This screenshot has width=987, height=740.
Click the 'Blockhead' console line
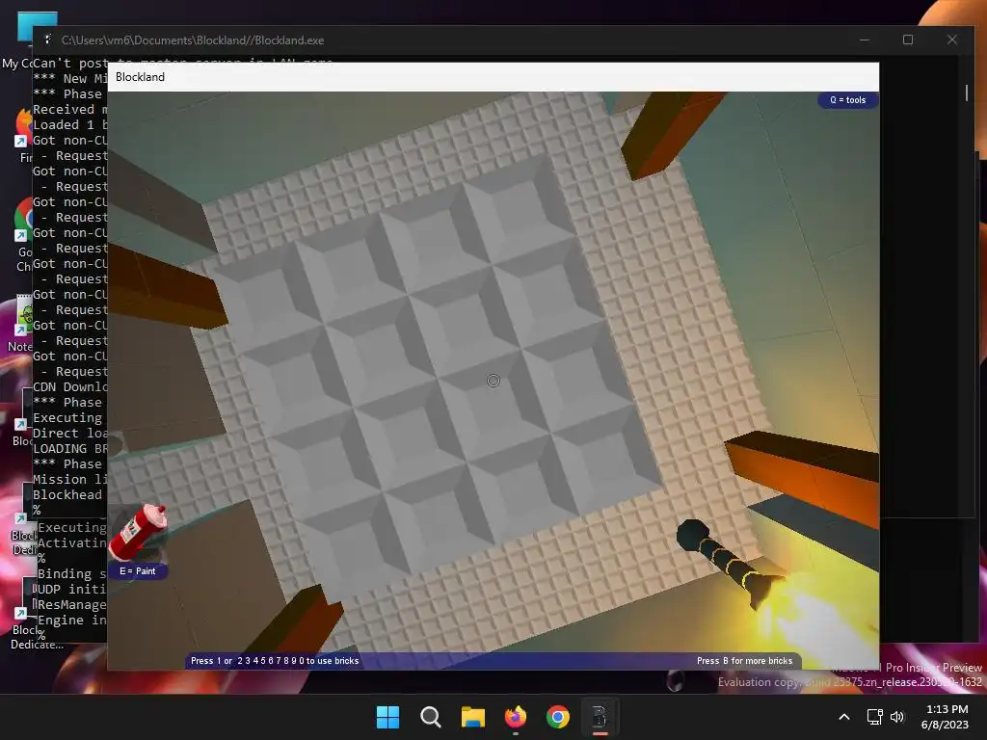pos(67,494)
